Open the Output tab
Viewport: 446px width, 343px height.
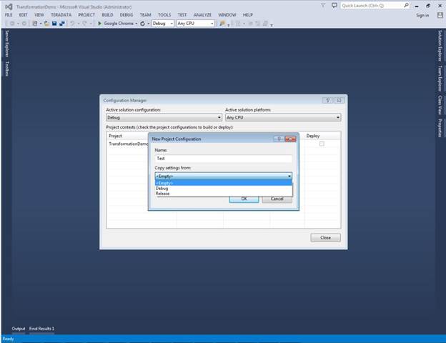coord(19,329)
